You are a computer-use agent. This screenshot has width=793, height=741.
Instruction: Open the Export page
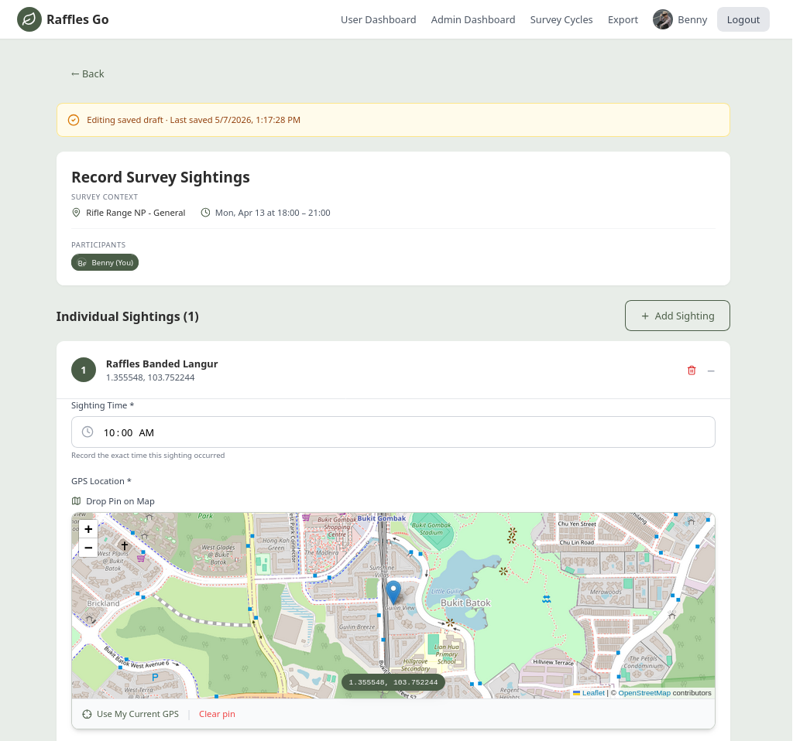click(x=623, y=19)
